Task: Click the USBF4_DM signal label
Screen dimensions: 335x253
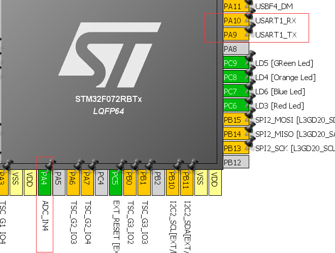Action: tap(274, 7)
